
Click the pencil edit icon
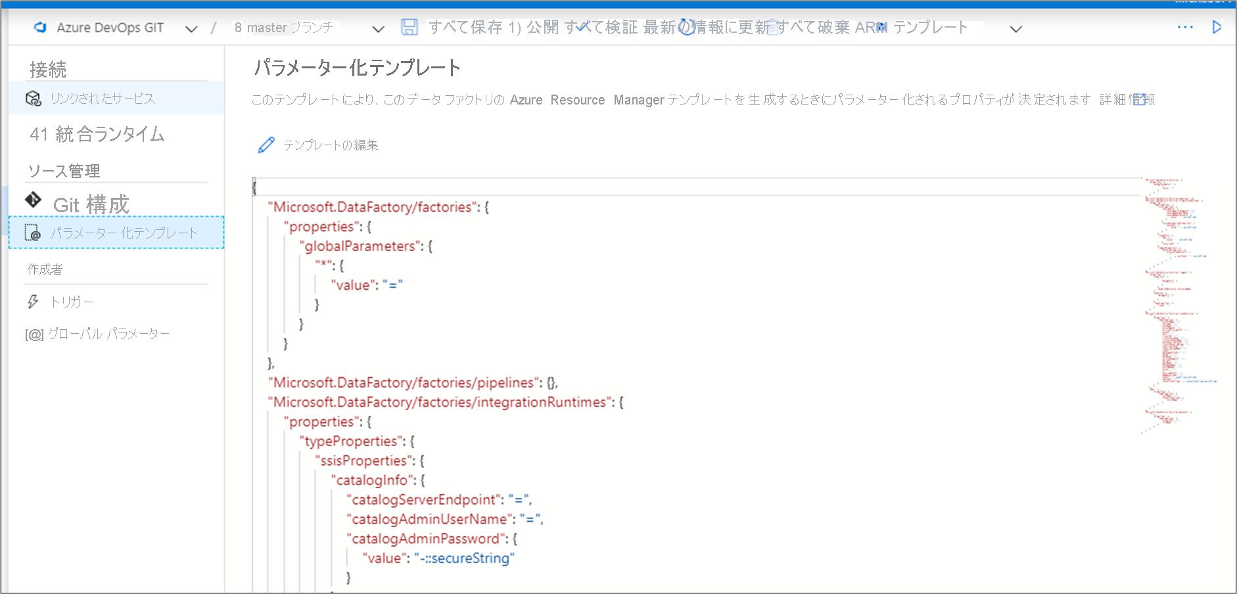click(266, 145)
